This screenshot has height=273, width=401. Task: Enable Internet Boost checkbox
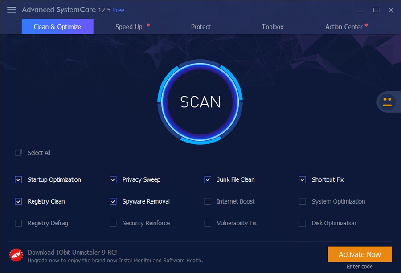(x=208, y=201)
